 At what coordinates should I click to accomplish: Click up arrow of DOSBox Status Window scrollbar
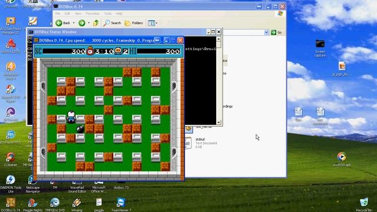tap(219, 39)
